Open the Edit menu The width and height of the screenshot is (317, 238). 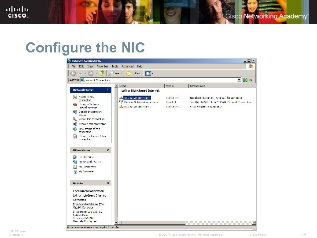(81, 66)
